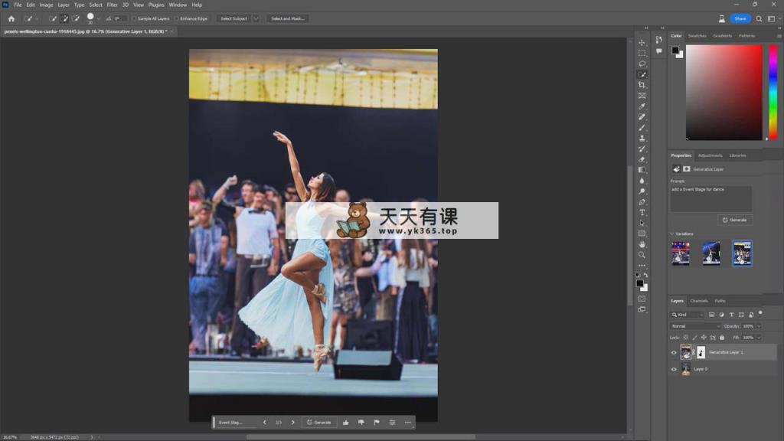The height and width of the screenshot is (441, 784).
Task: Toggle Quick Mask mode icon
Action: pyautogui.click(x=642, y=299)
